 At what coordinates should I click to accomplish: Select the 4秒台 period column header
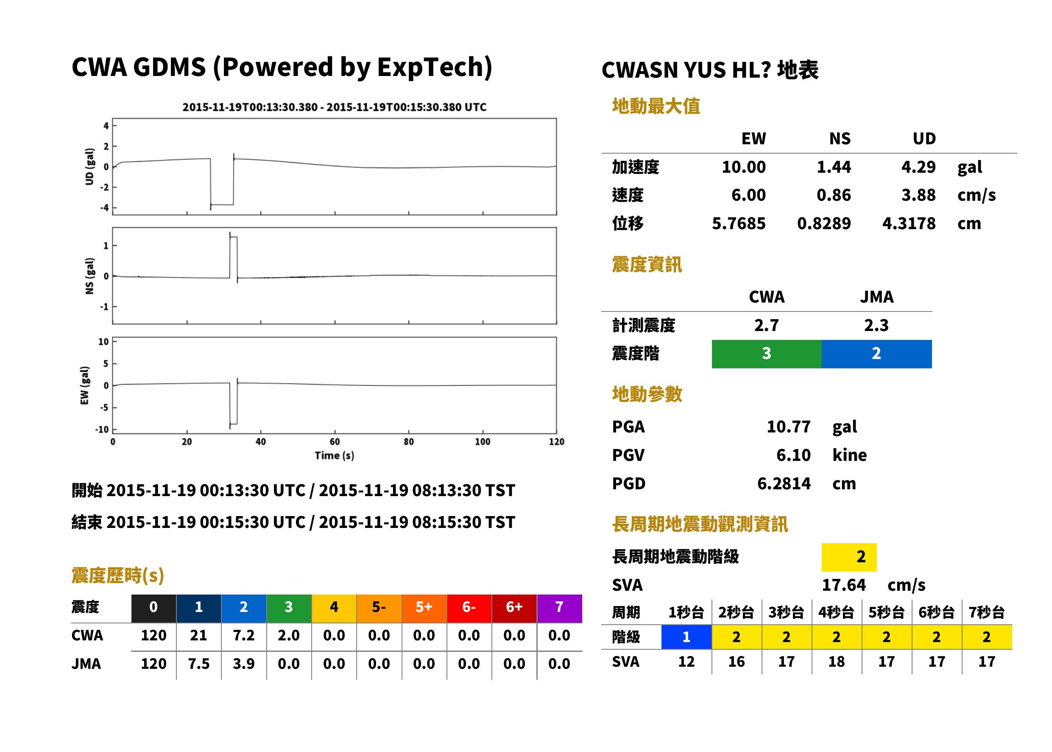pos(837,612)
